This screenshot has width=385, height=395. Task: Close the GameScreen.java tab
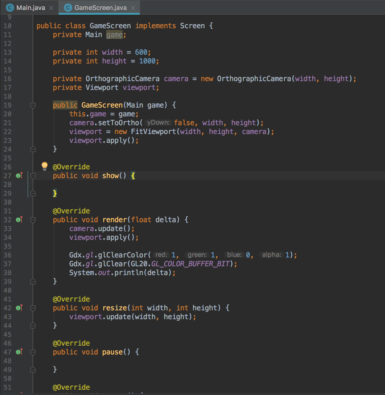point(133,8)
